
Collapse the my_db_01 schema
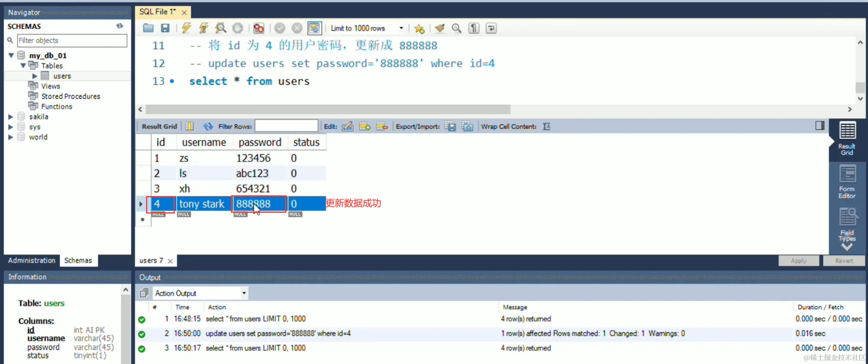coord(11,55)
